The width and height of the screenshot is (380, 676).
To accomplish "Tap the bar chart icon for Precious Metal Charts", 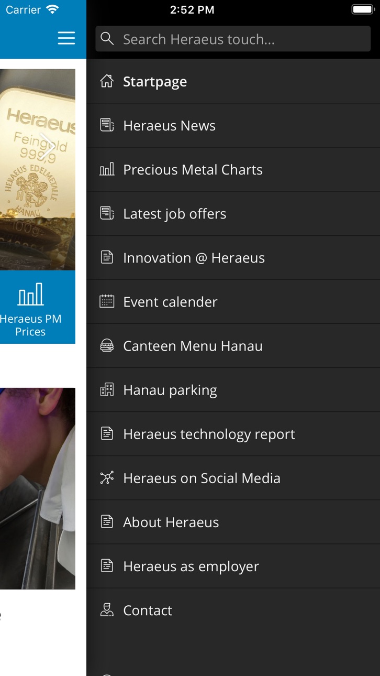I will (107, 169).
